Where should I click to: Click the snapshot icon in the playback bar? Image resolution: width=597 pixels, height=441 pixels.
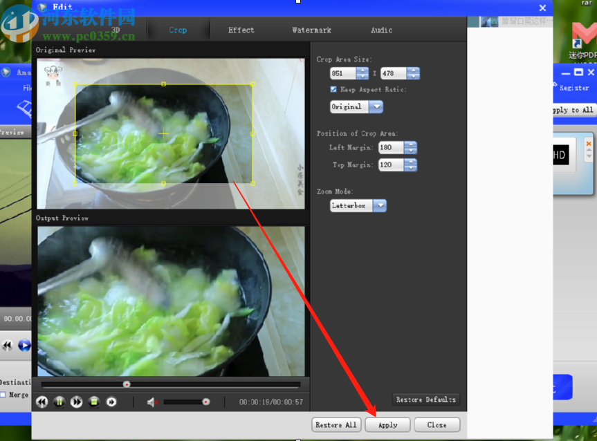(x=94, y=402)
